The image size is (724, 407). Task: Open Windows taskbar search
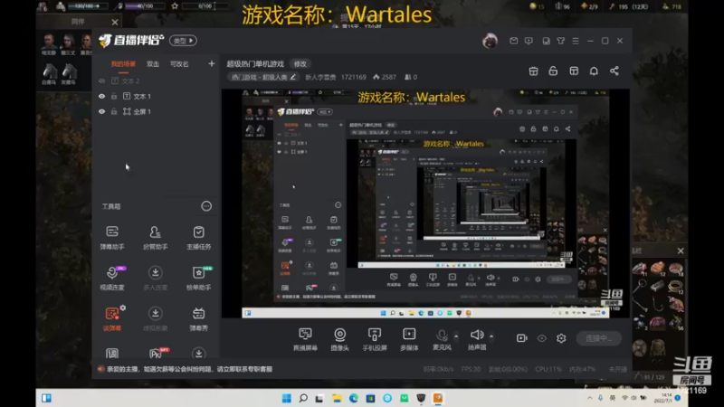click(x=303, y=398)
